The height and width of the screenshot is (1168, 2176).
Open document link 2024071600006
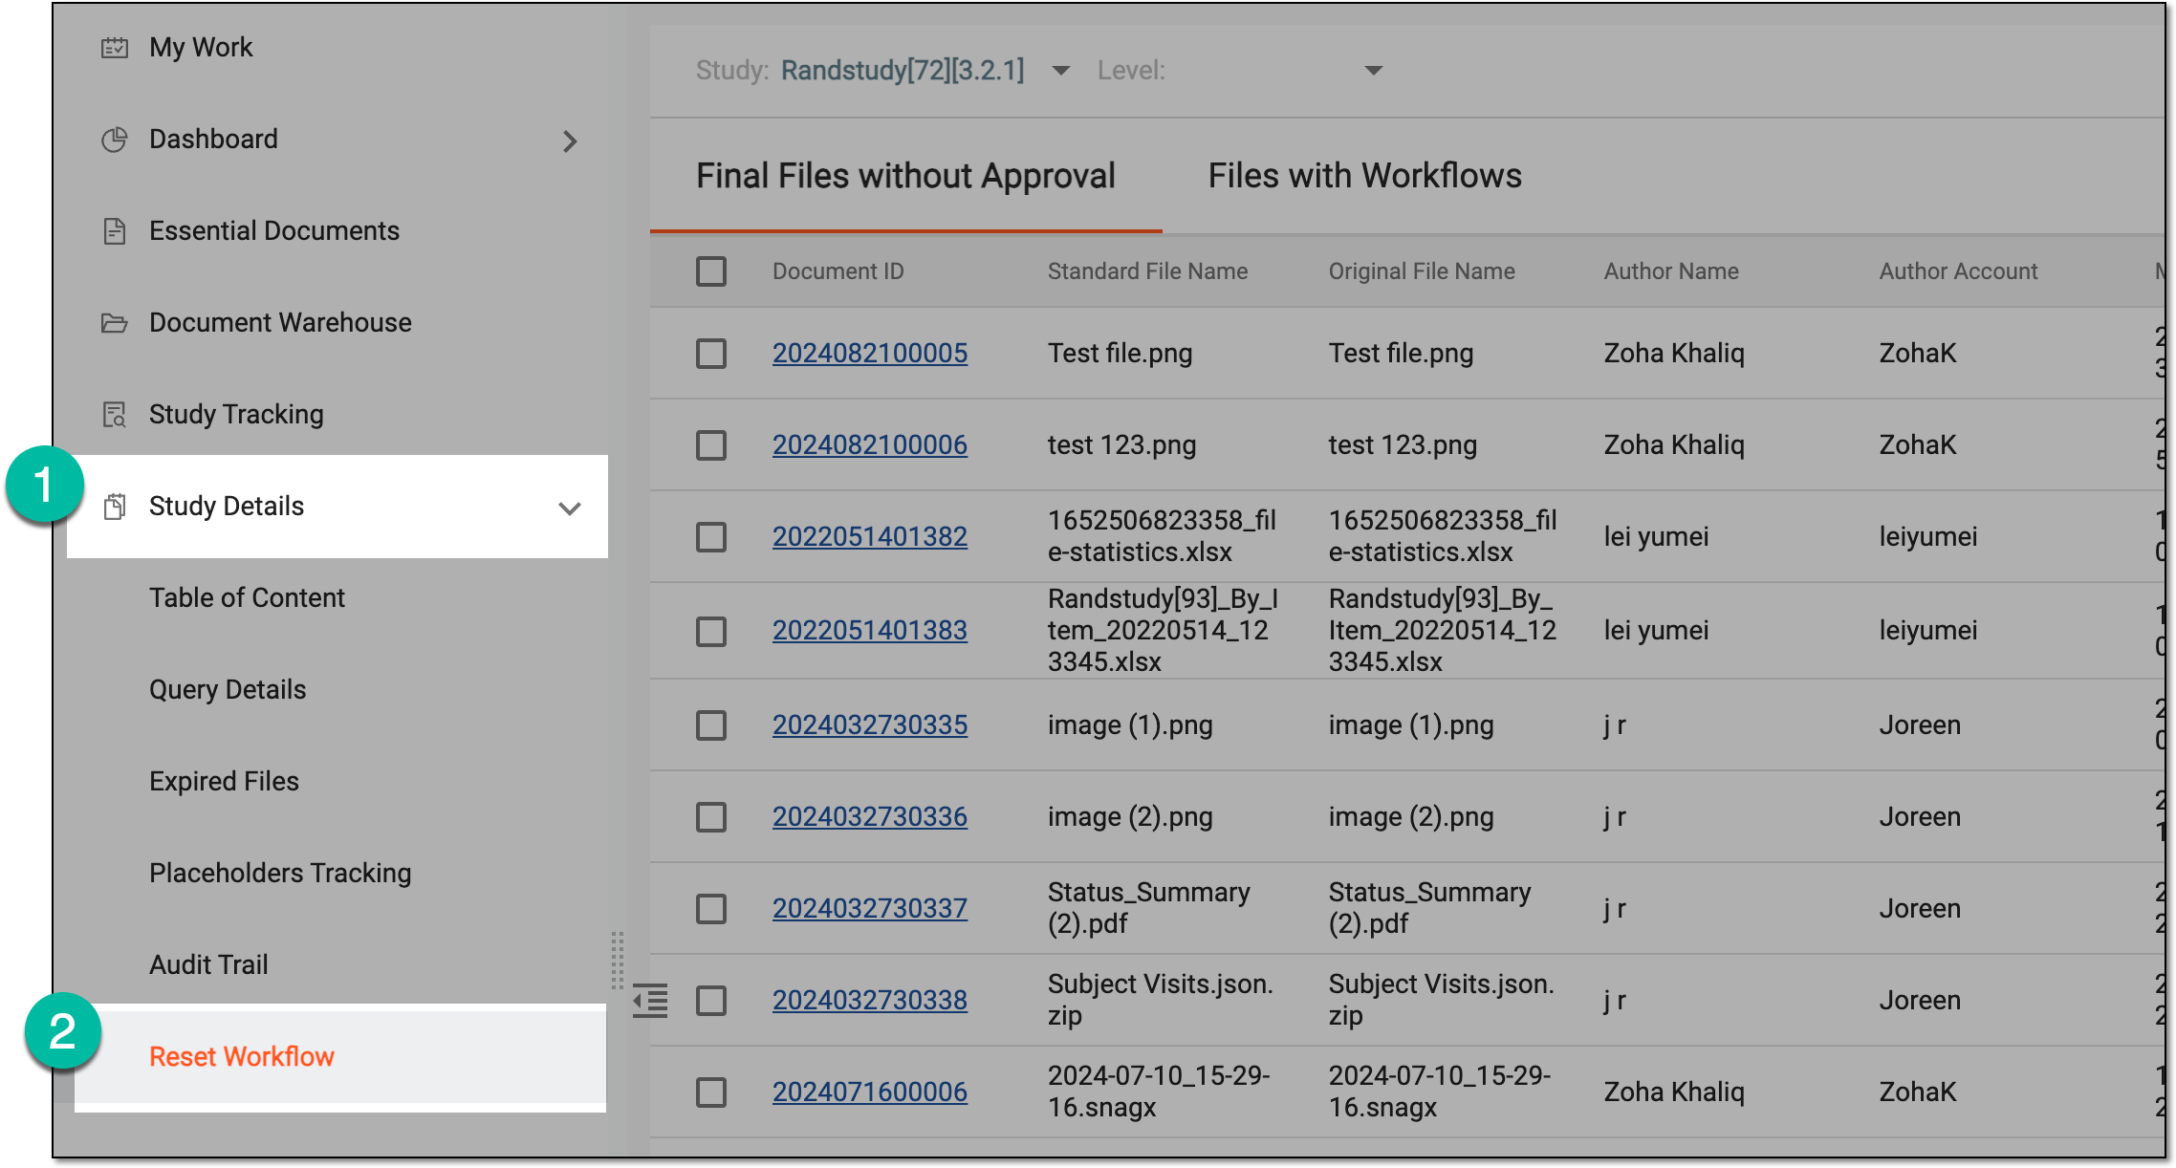(x=870, y=1092)
